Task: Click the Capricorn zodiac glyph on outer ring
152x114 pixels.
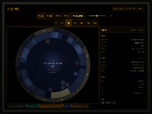Action: coord(19,56)
